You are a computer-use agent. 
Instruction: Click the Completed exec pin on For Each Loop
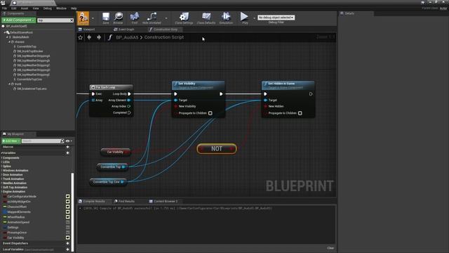(129, 112)
